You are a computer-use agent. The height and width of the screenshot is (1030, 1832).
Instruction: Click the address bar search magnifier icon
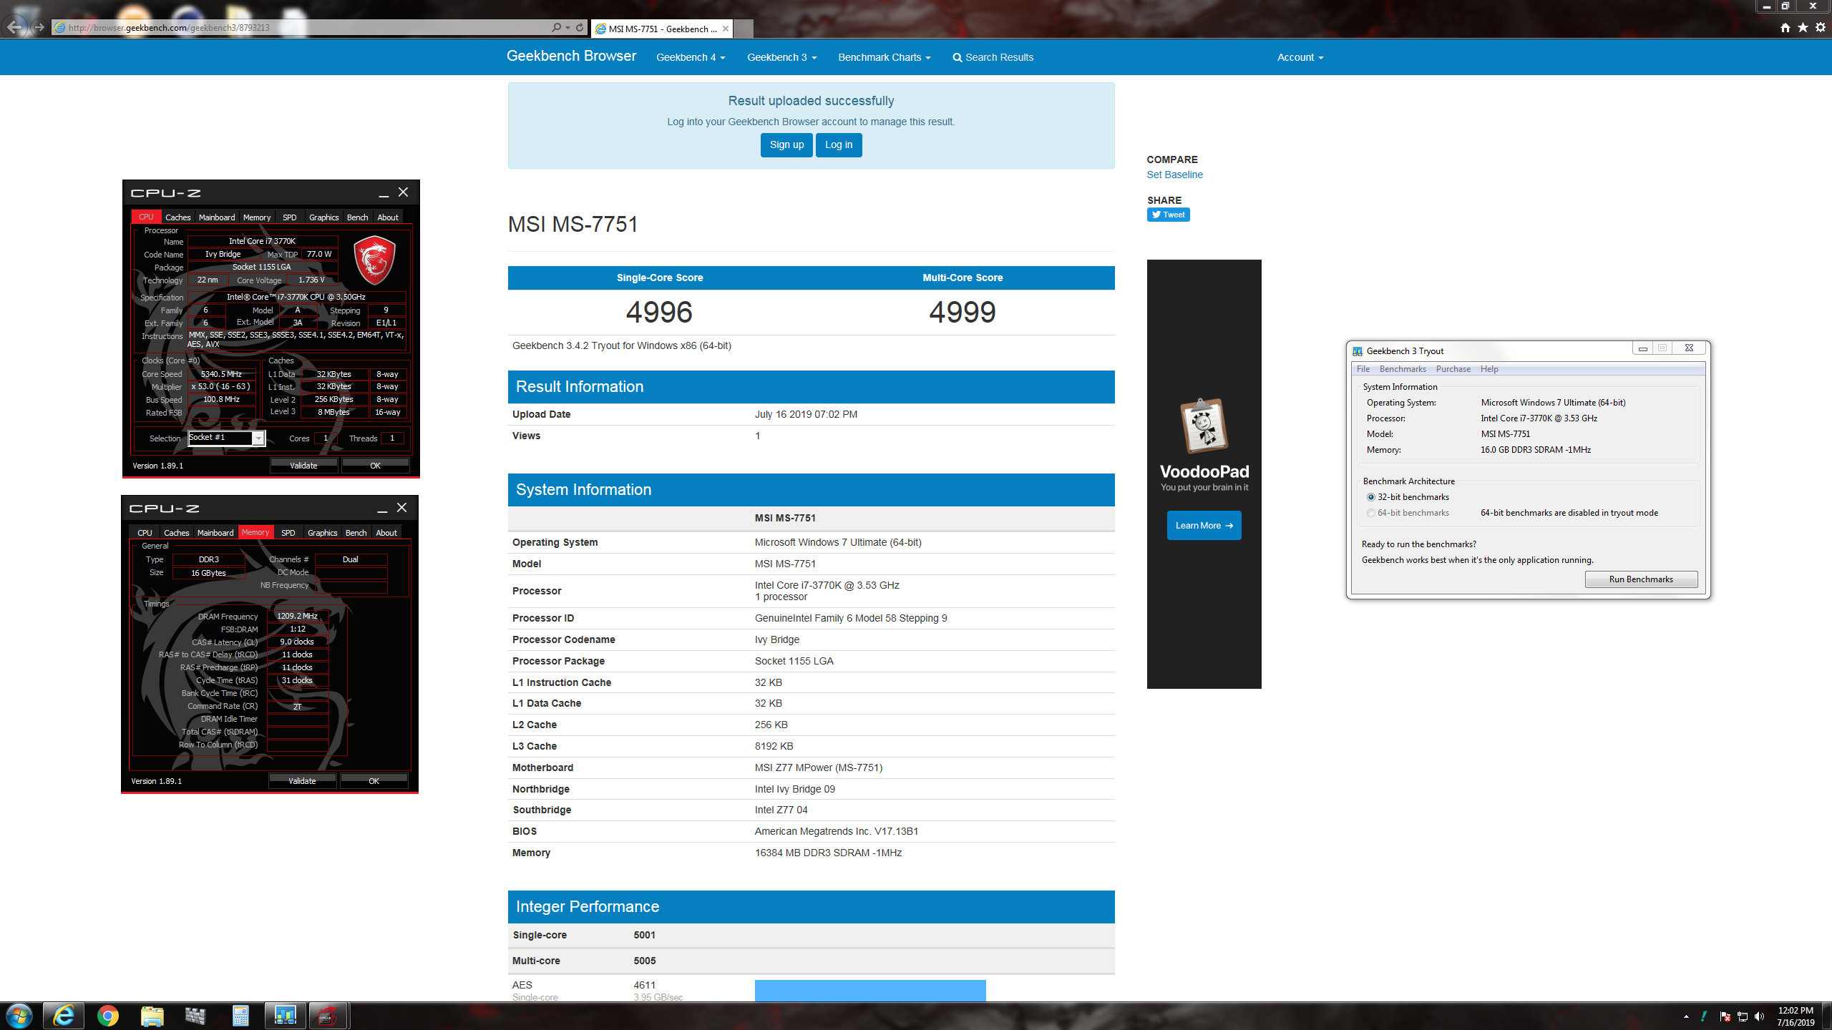pos(557,27)
